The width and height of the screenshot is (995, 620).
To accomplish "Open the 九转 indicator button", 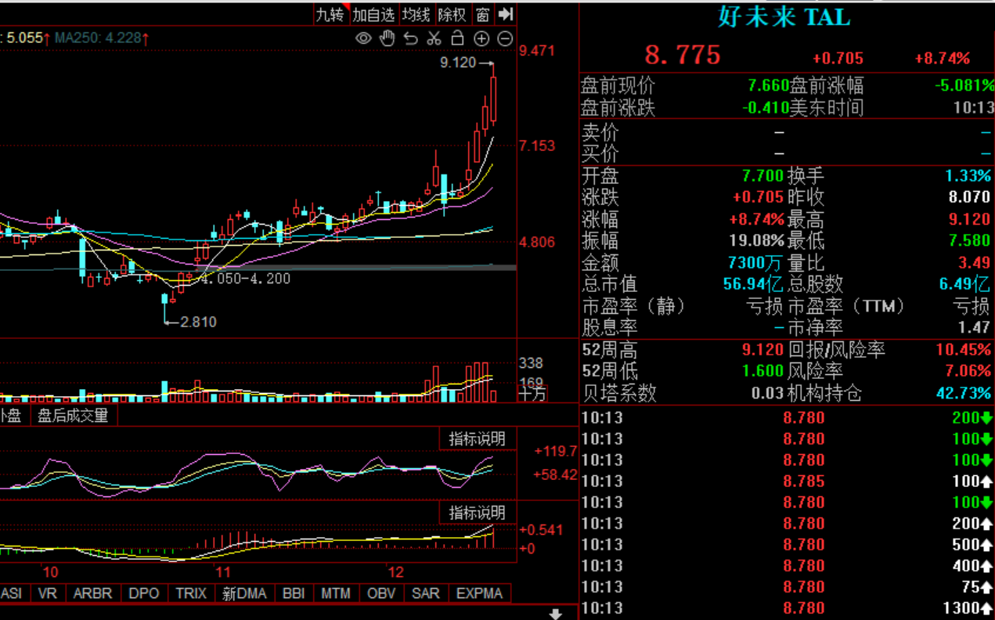I will pyautogui.click(x=330, y=14).
